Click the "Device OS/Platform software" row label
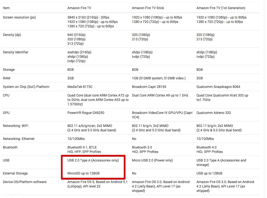This screenshot has height=198, width=267. pyautogui.click(x=25, y=182)
